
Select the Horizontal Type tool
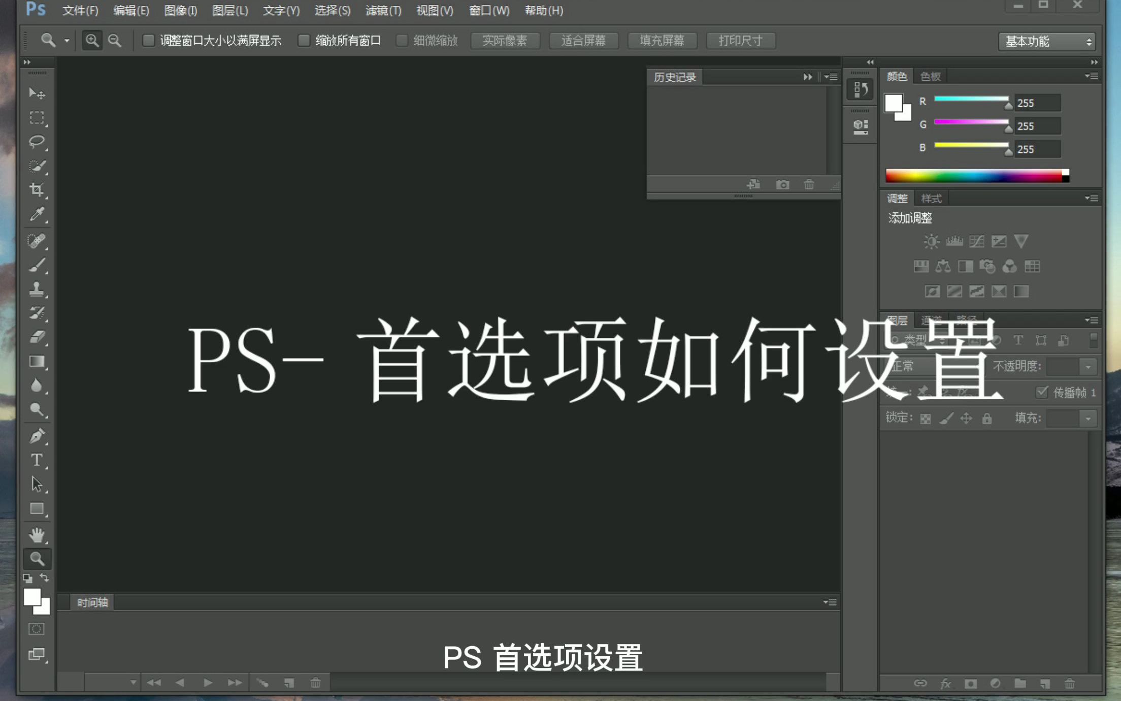point(37,460)
